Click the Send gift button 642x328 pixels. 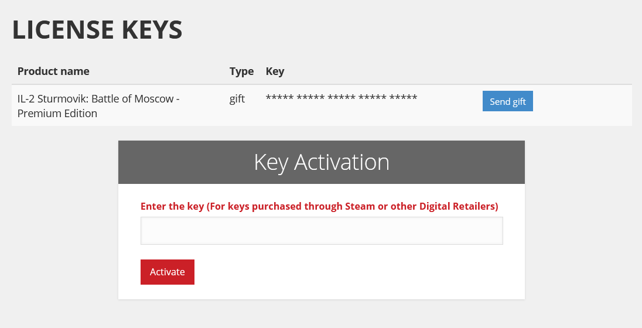coord(508,101)
